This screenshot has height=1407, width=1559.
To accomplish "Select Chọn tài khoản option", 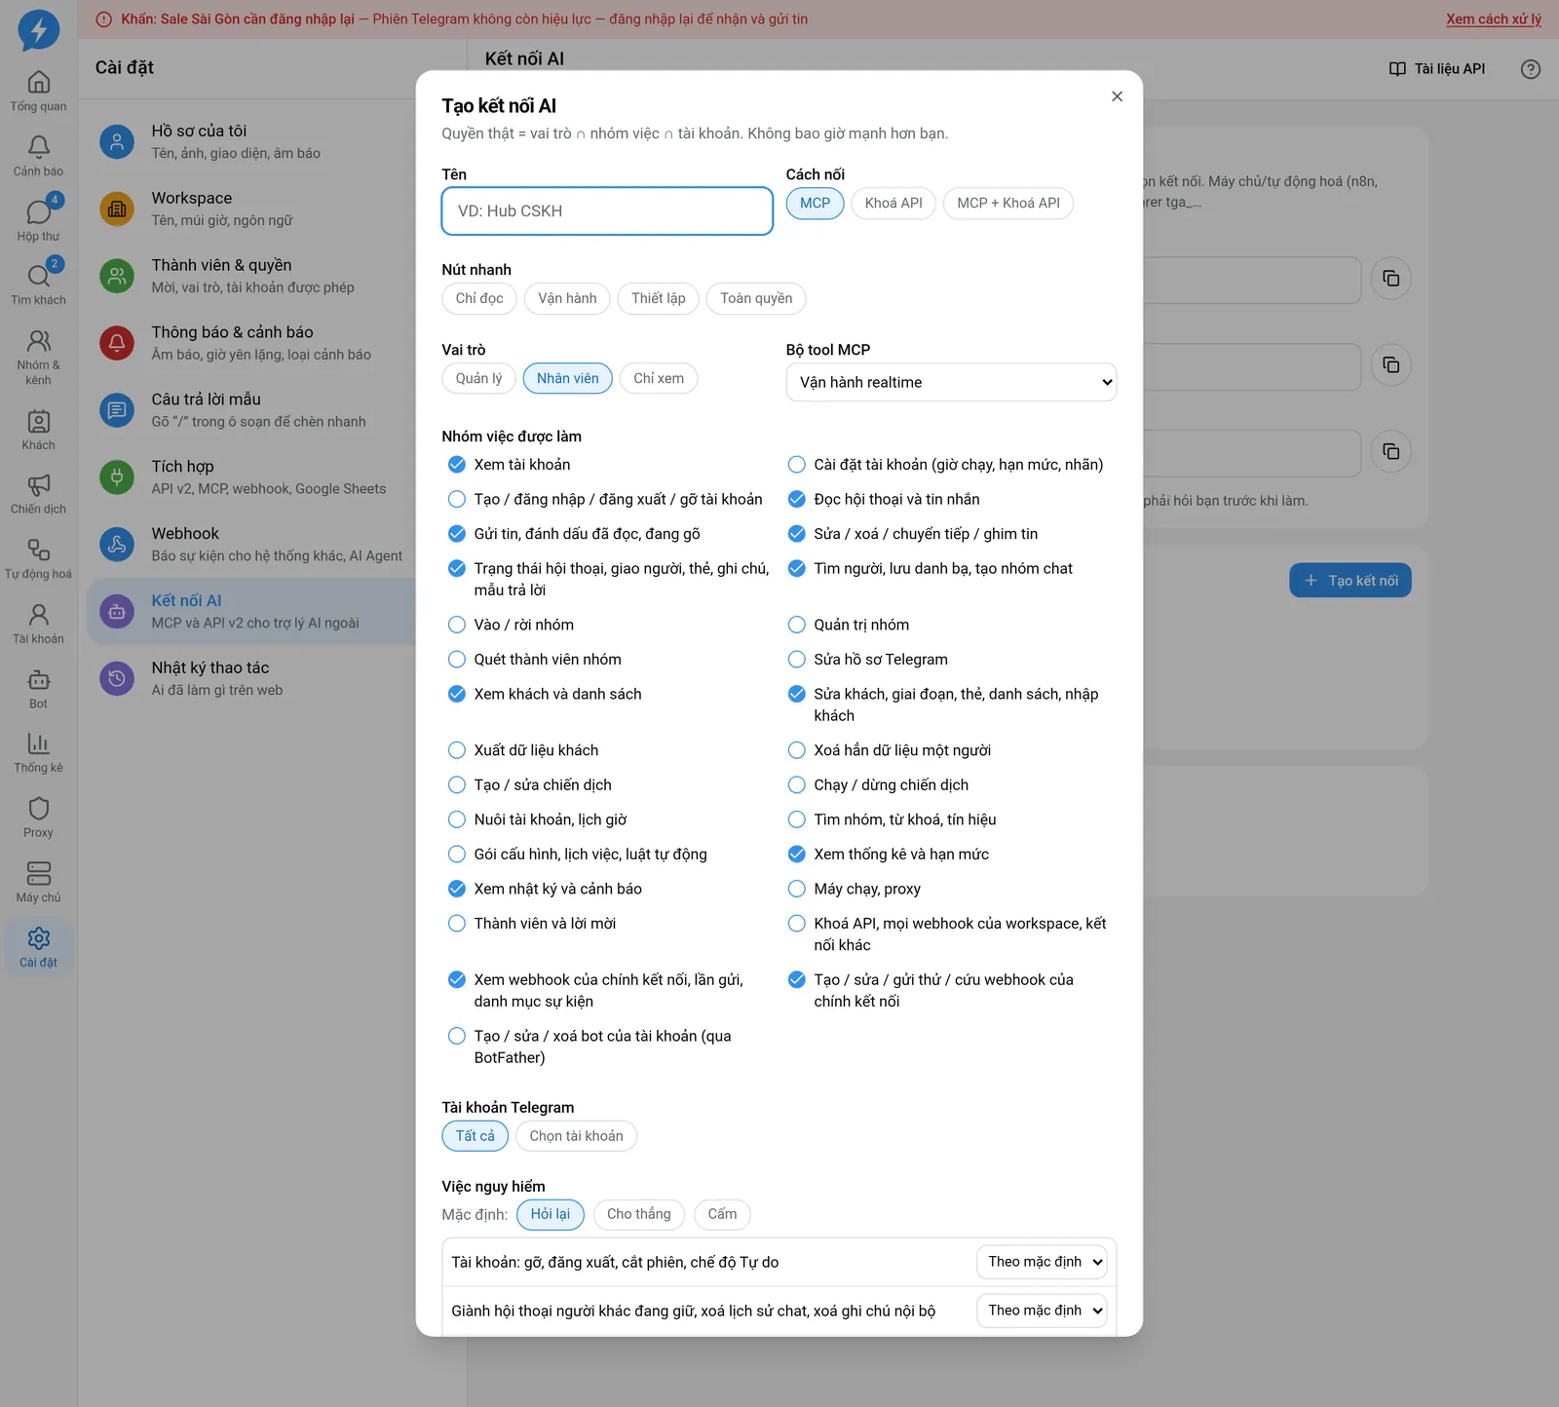I will (576, 1136).
